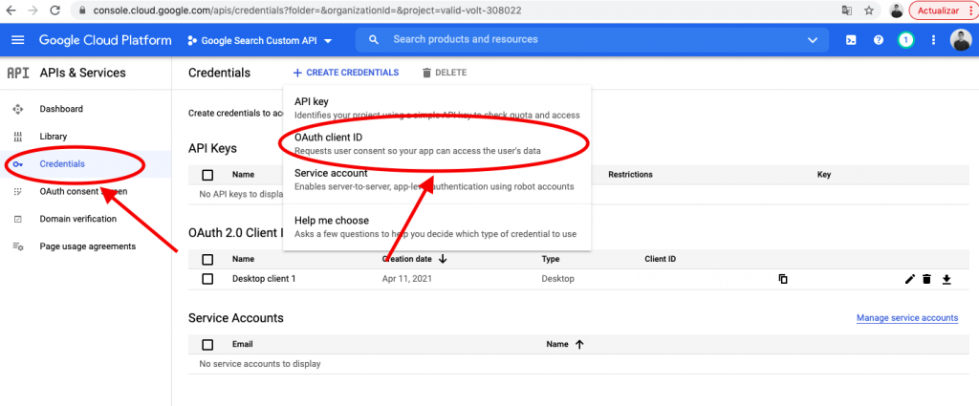Reload the page with the refresh icon
The image size is (979, 406).
point(54,11)
